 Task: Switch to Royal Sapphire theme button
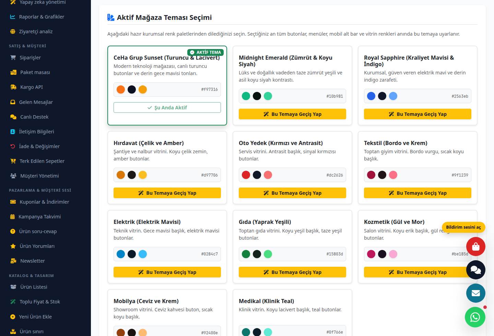[x=417, y=114]
